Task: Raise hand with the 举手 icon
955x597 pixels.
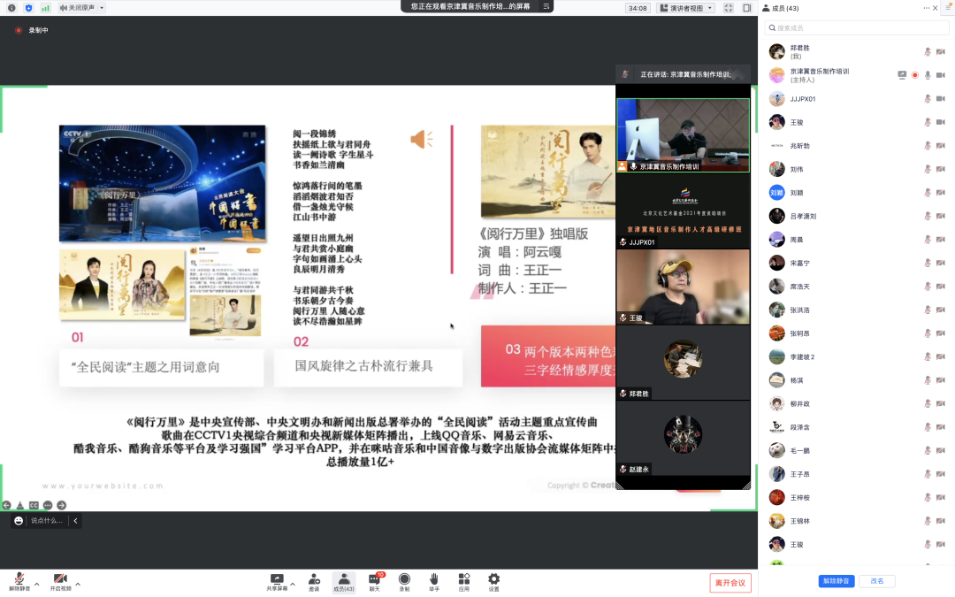Action: tap(434, 579)
